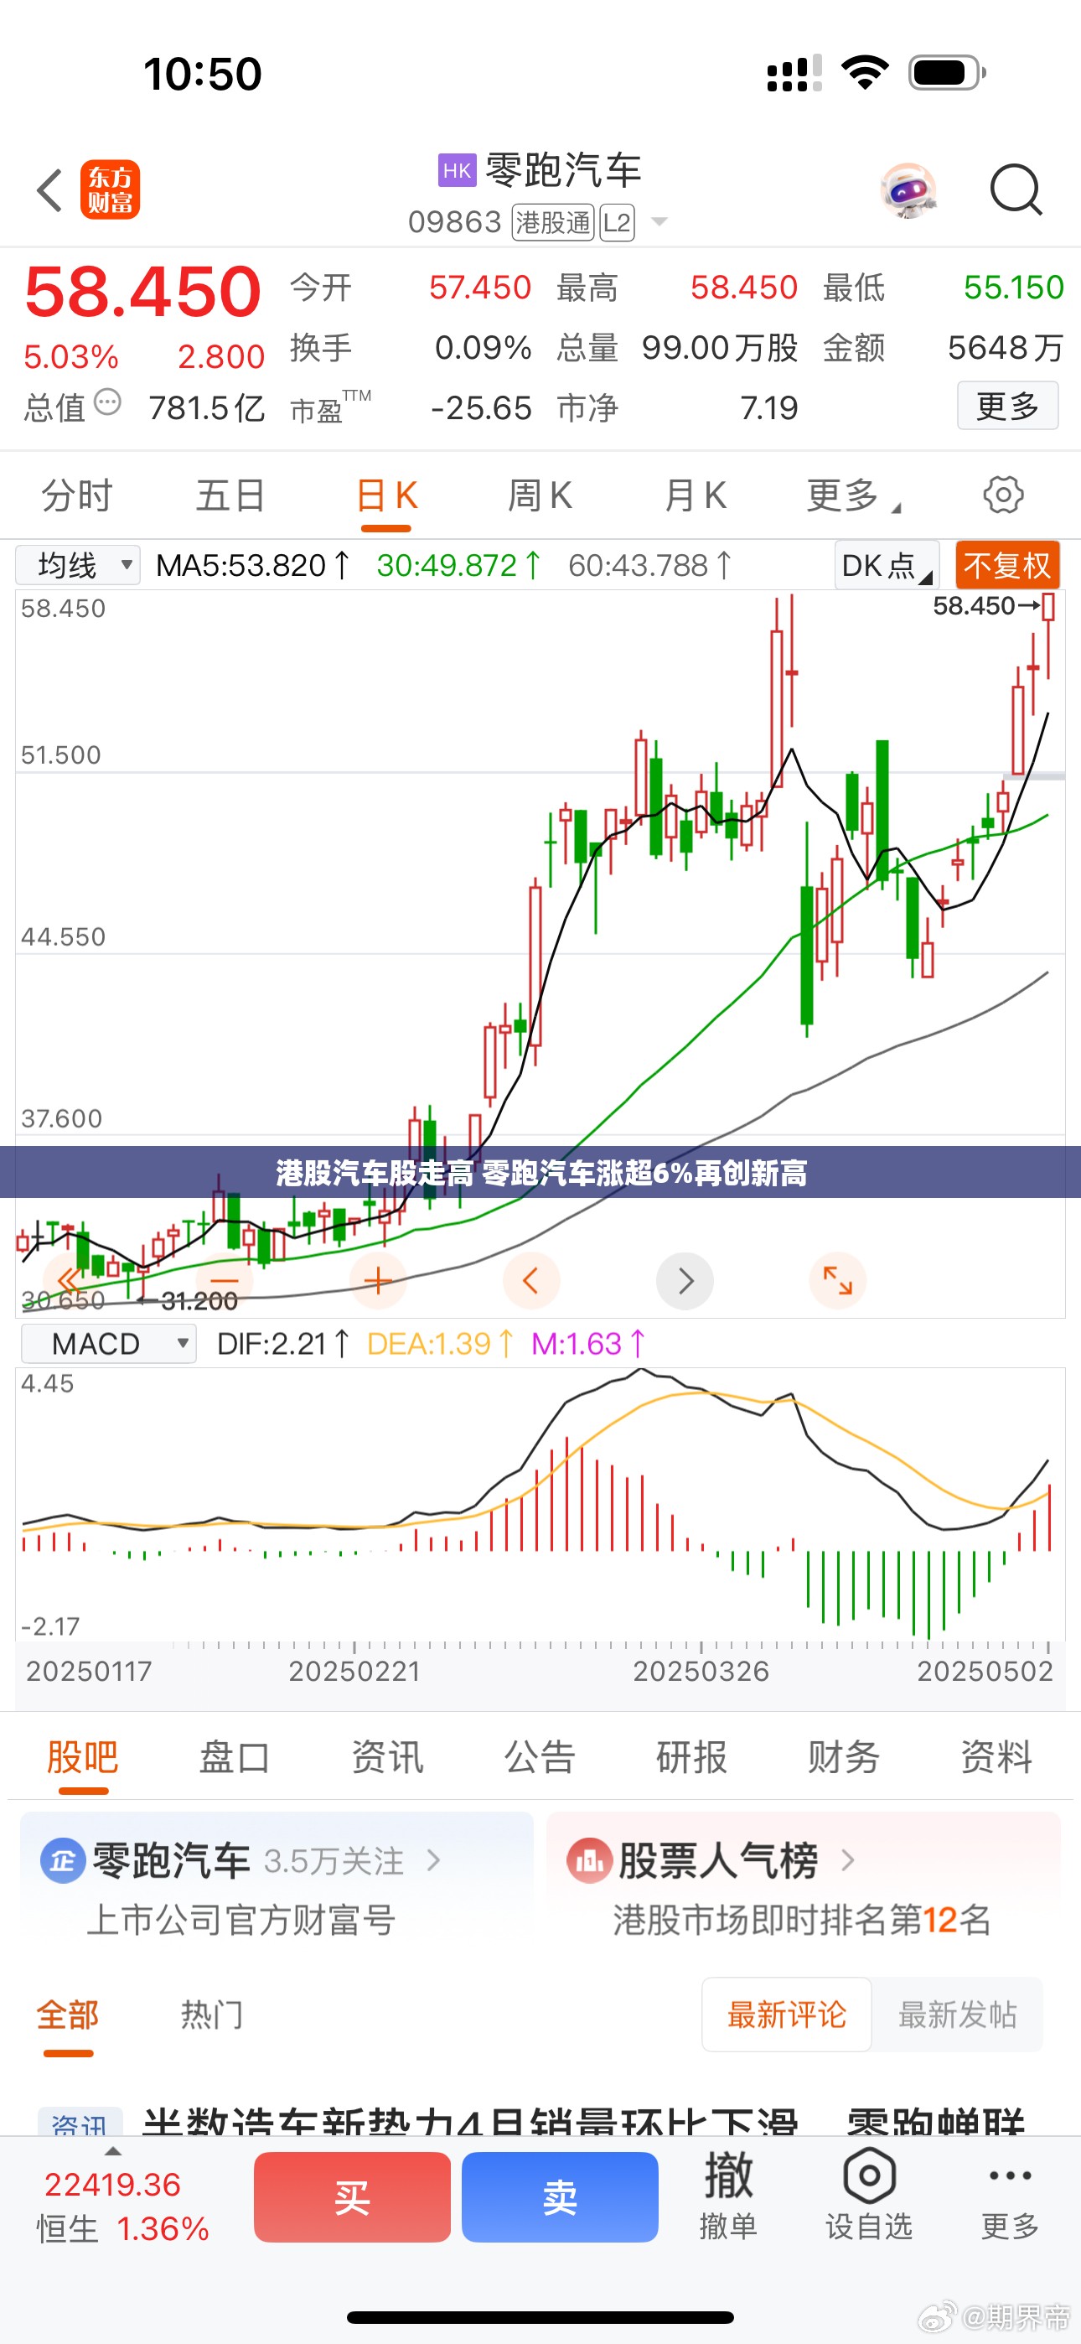Image resolution: width=1081 pixels, height=2344 pixels.
Task: Open chart settings gear icon
Action: point(1003,495)
